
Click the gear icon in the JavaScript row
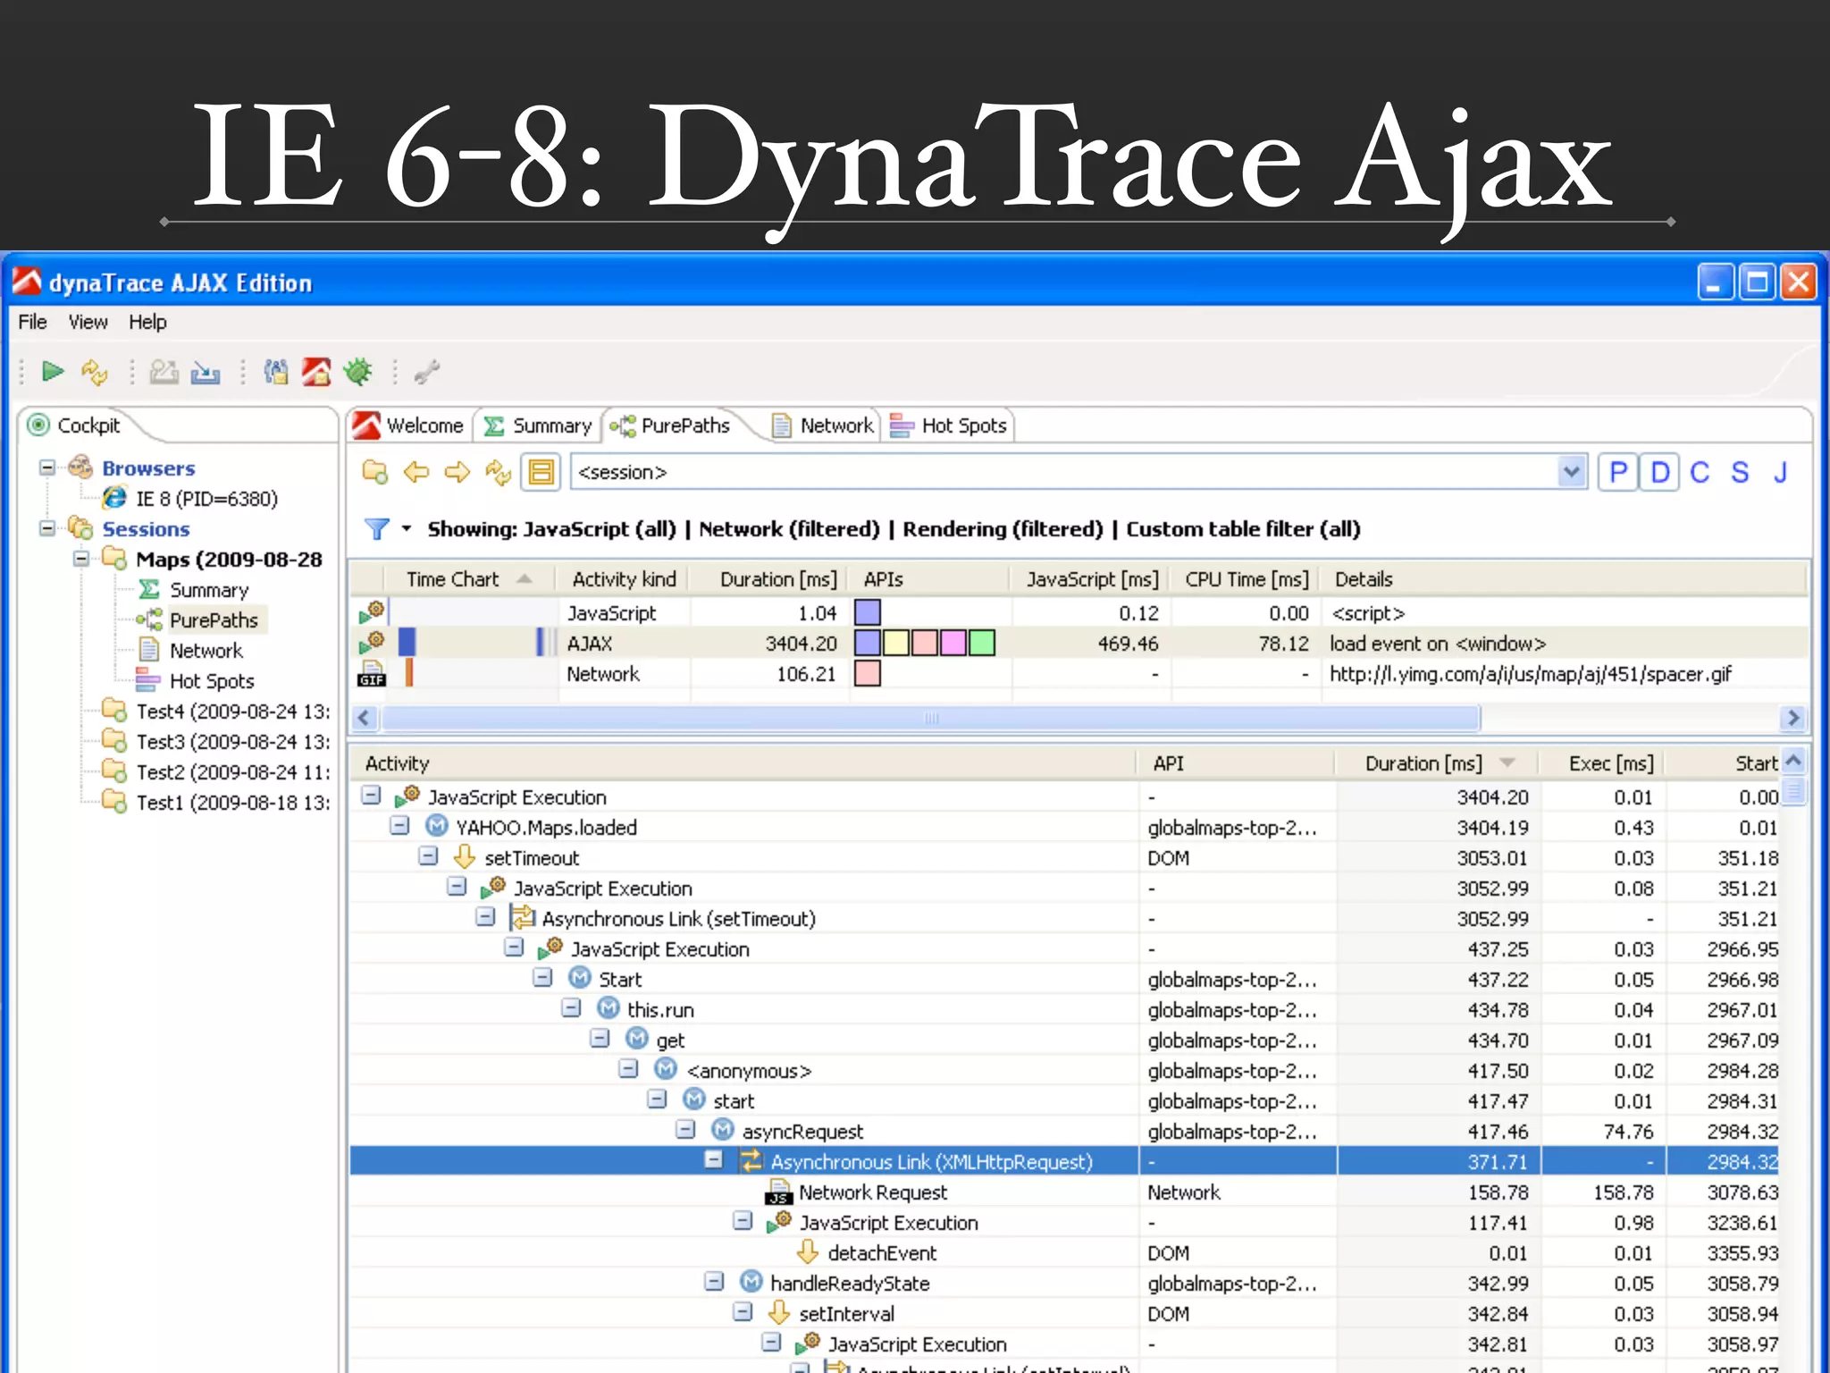372,612
